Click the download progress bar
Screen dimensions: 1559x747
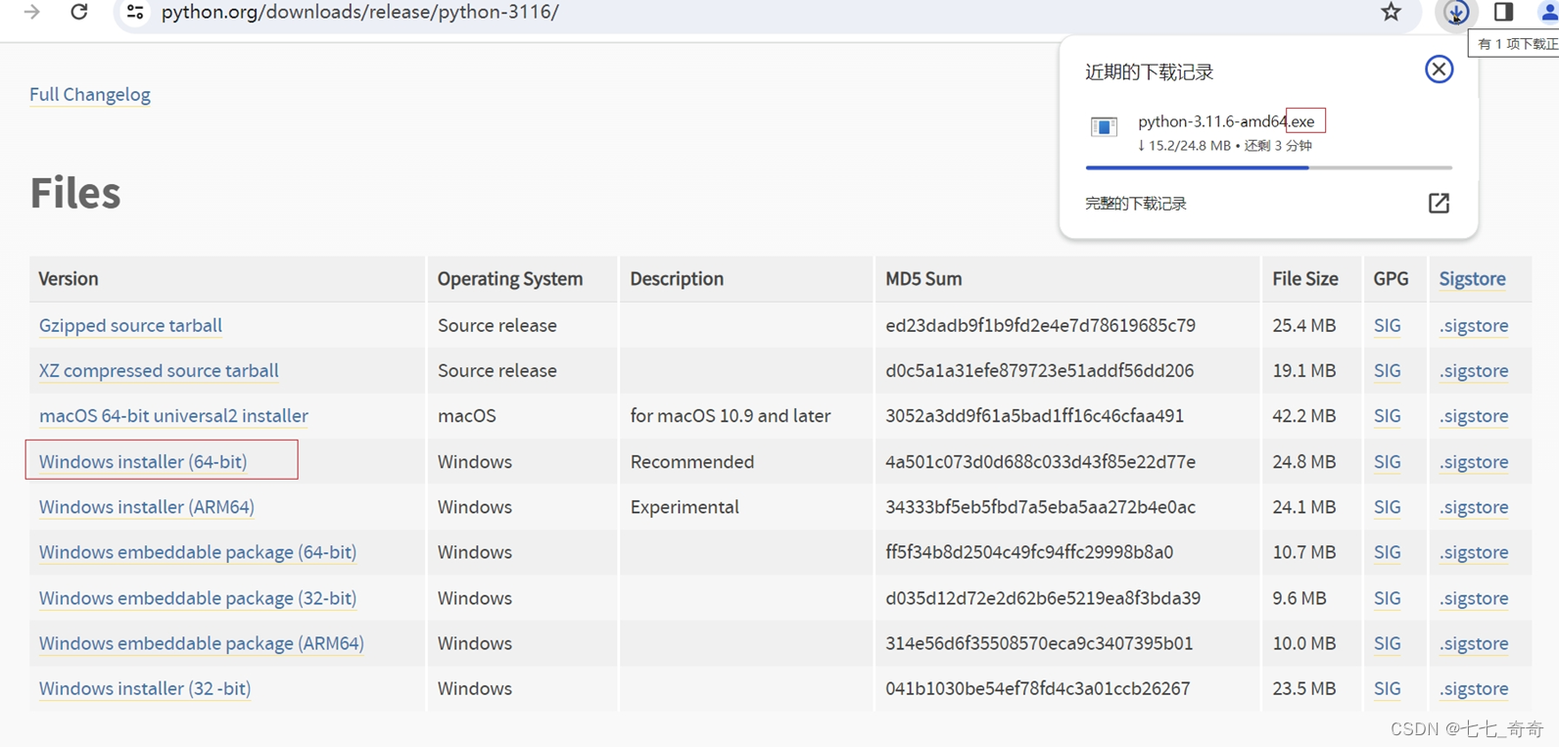pyautogui.click(x=1268, y=167)
